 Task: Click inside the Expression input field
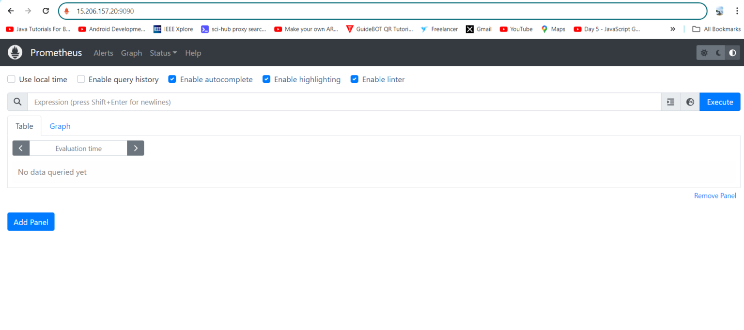tap(339, 102)
